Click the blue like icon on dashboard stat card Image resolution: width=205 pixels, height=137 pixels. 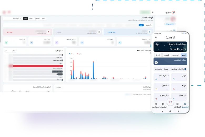[x=82, y=43]
